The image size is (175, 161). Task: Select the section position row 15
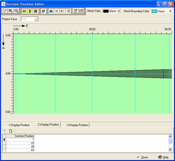pos(20,143)
